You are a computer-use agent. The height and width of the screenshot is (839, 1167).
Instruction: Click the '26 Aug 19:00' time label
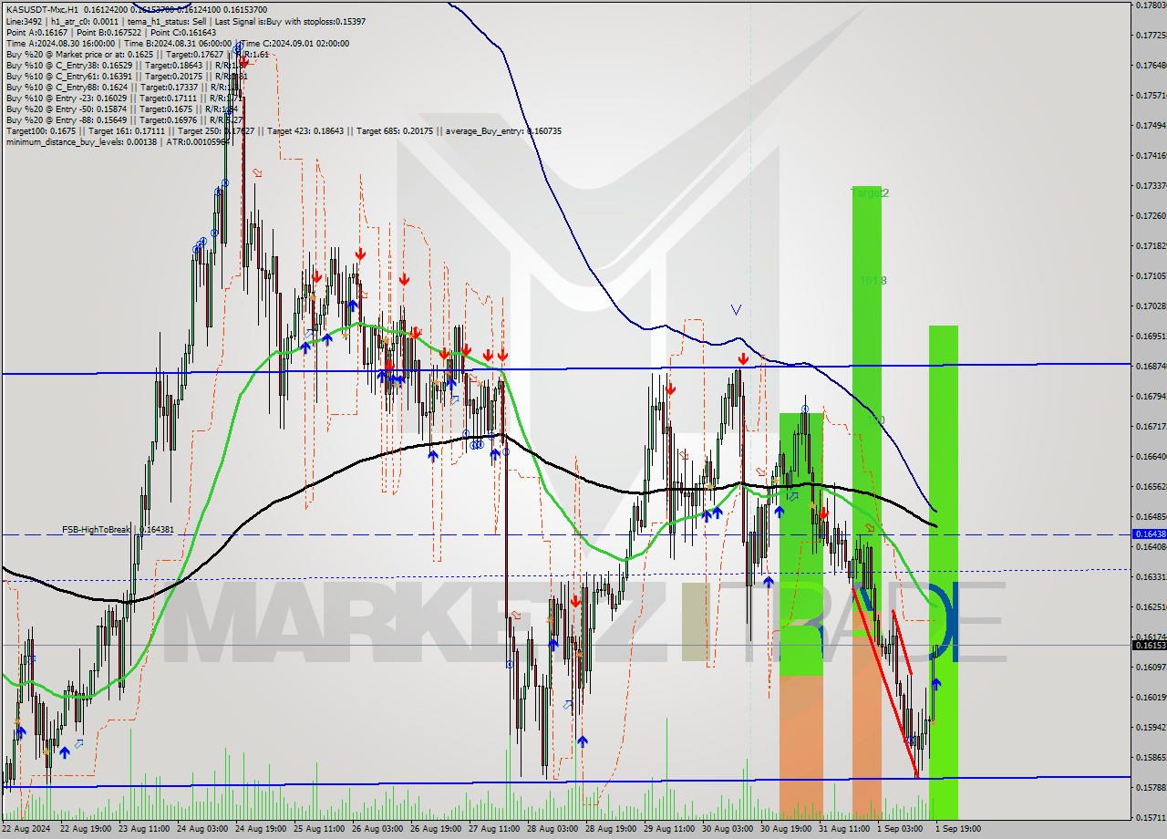point(435,829)
